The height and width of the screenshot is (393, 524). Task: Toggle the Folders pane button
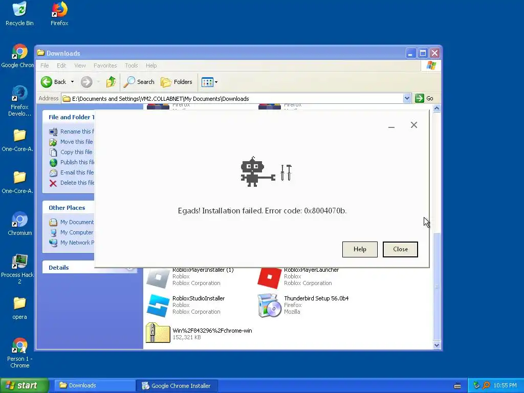177,82
